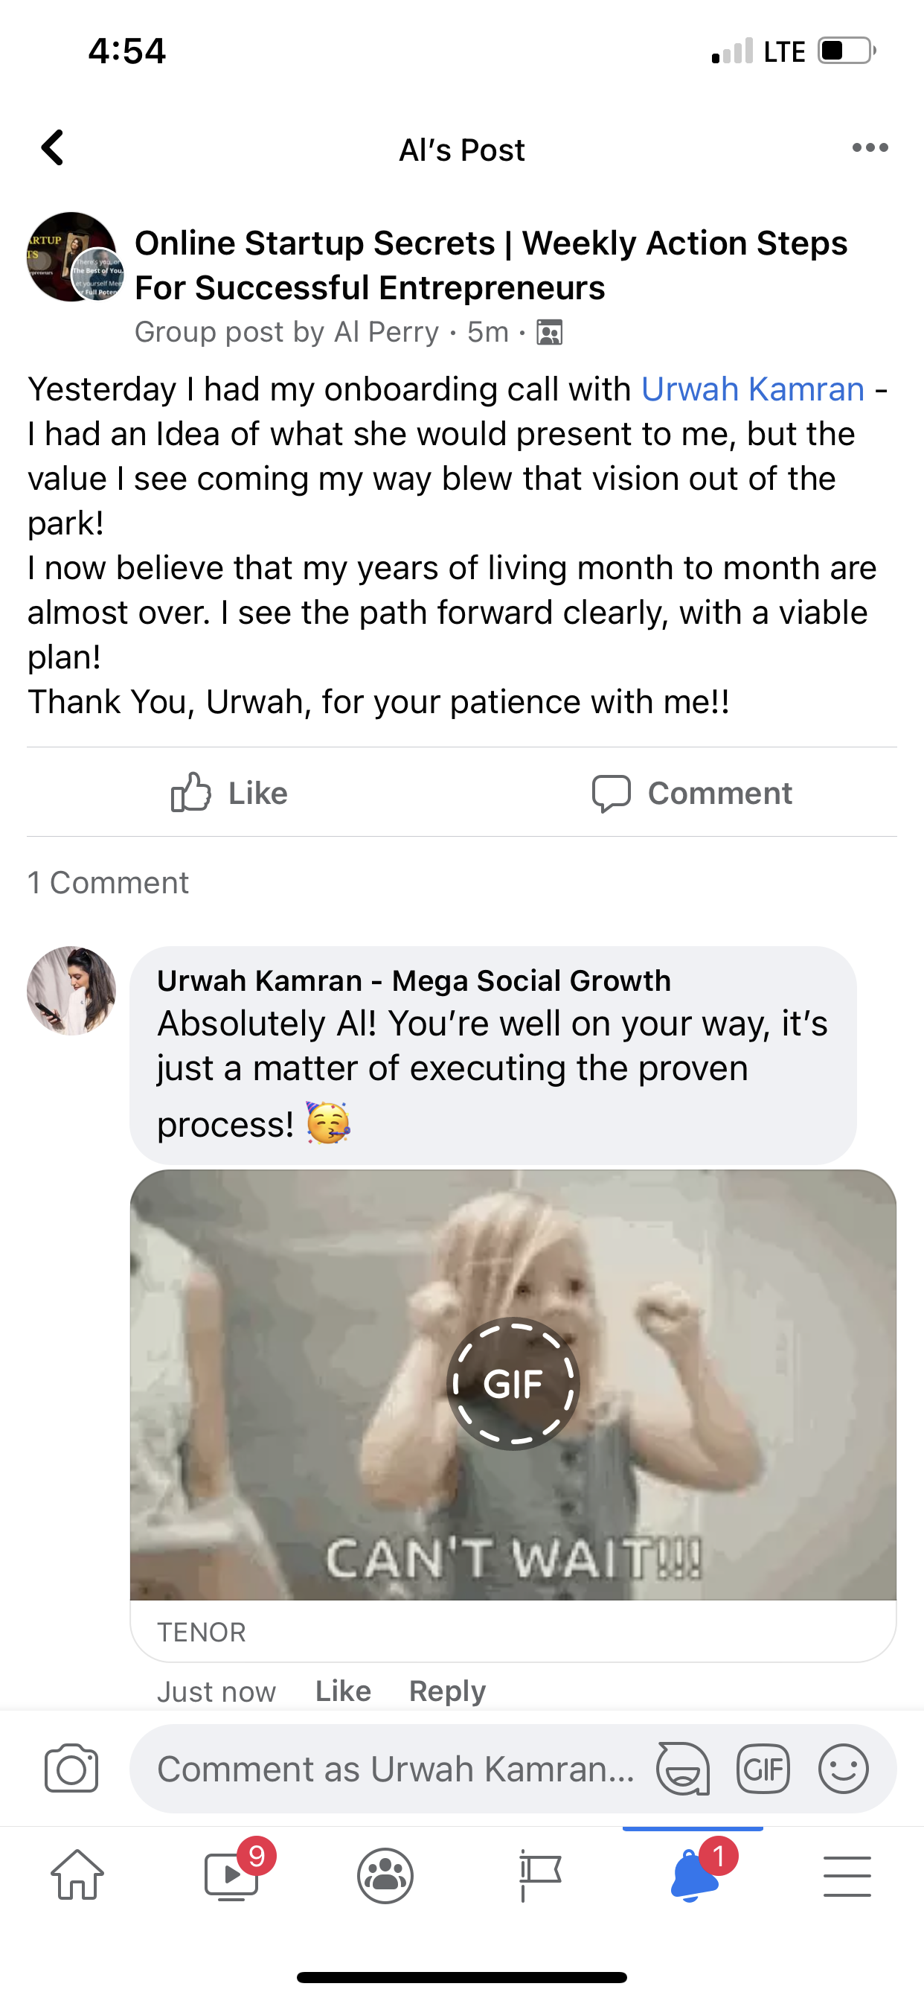
Task: Open the Watch video tab
Action: coord(231,1875)
